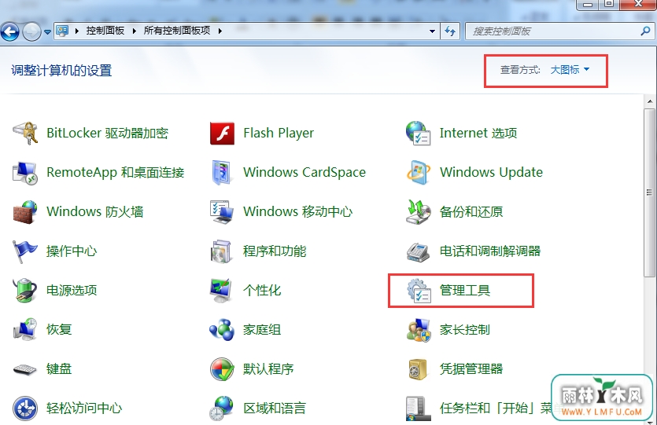Viewport: 657px width, 425px height.
Task: Open the 备份和还原 icon
Action: [418, 211]
